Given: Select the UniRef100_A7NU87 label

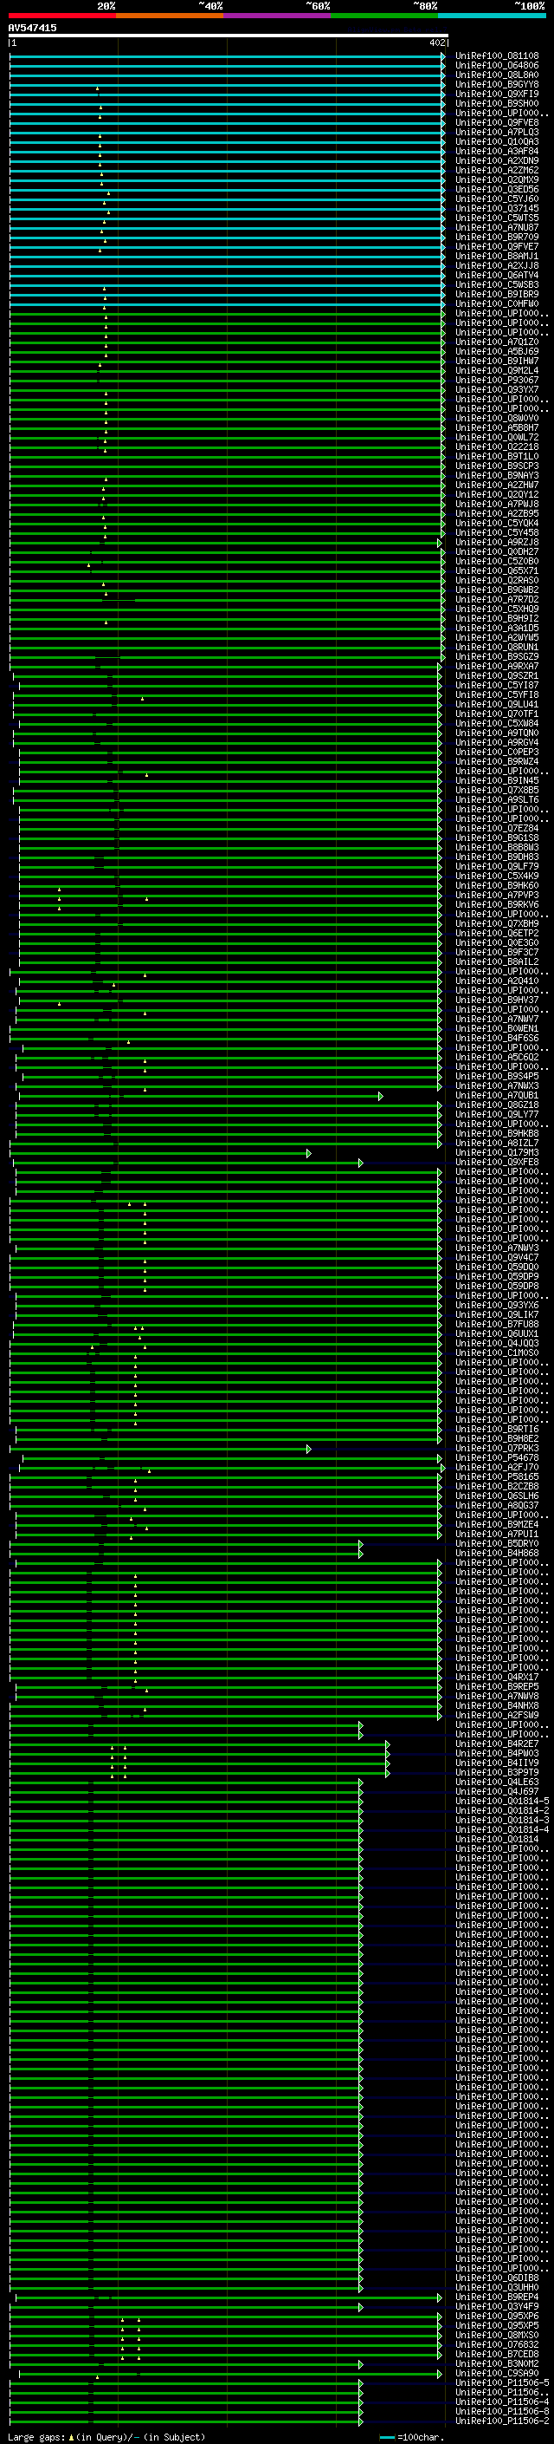Looking at the screenshot, I should tap(497, 228).
